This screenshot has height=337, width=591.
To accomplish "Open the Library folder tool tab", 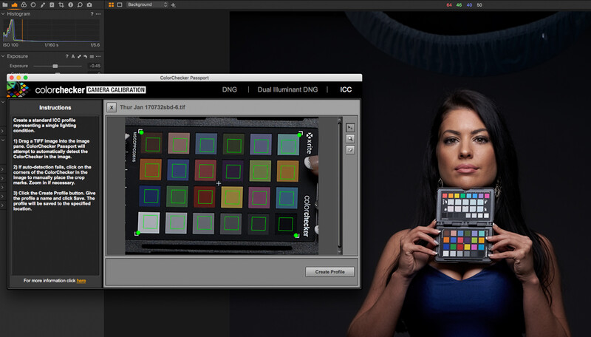I will coord(4,5).
